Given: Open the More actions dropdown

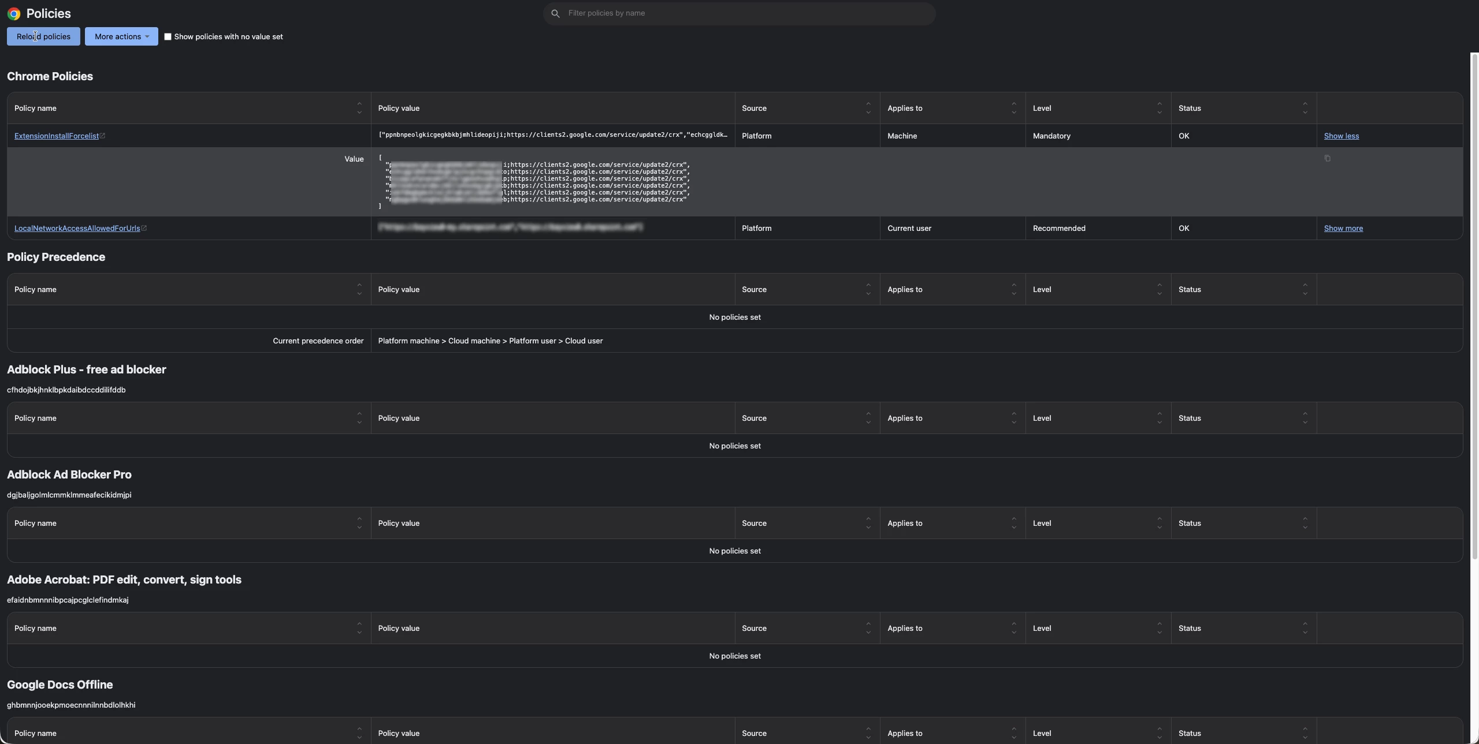Looking at the screenshot, I should [121, 36].
